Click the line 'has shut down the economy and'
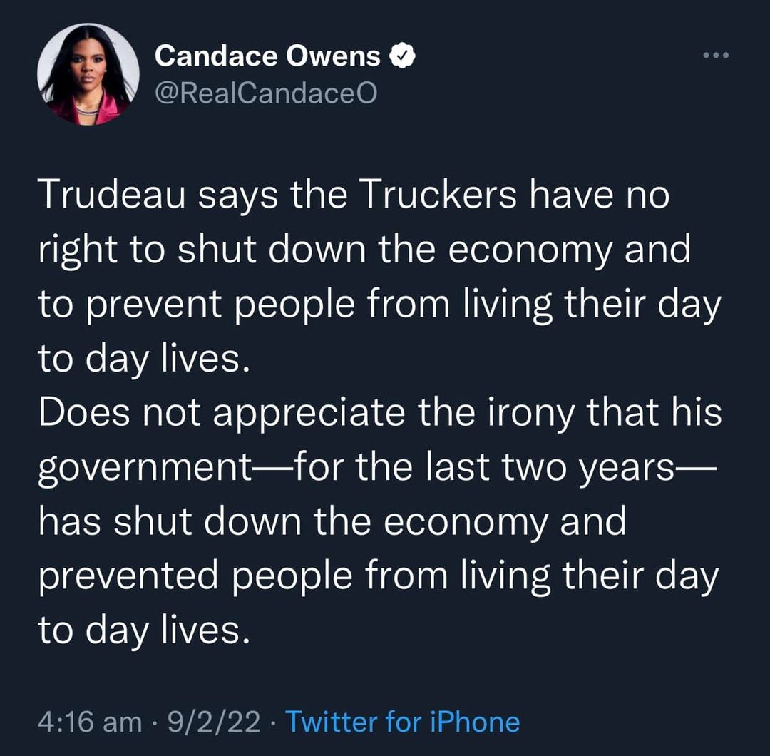 pos(332,521)
